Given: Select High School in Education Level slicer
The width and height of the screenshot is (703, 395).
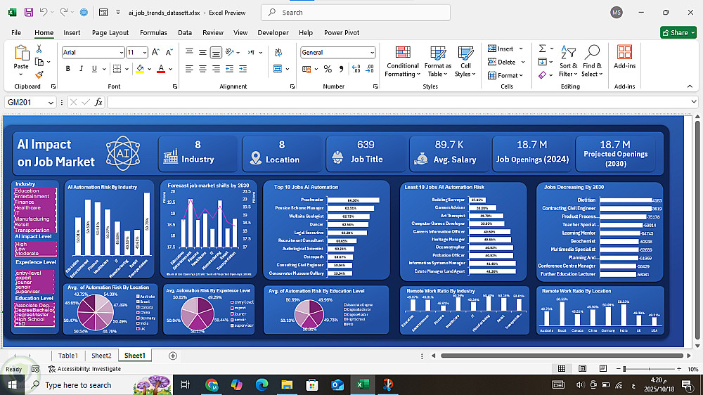Looking at the screenshot, I should click(34, 319).
